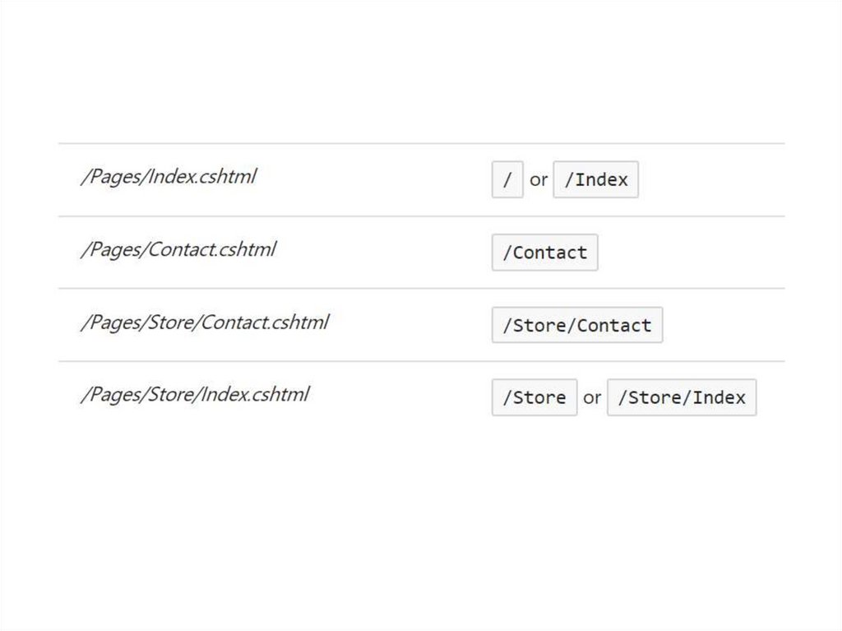Click the /Index URL code chip
842x631 pixels.
[x=596, y=179]
